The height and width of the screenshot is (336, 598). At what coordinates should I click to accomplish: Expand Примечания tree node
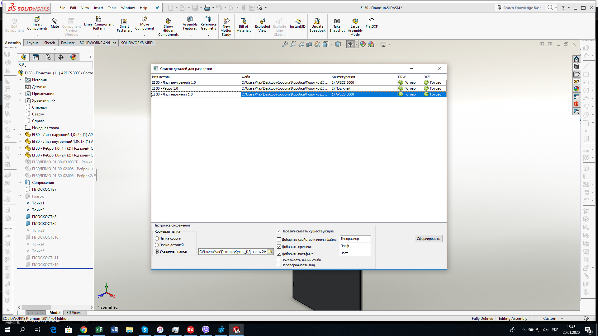pyautogui.click(x=20, y=94)
